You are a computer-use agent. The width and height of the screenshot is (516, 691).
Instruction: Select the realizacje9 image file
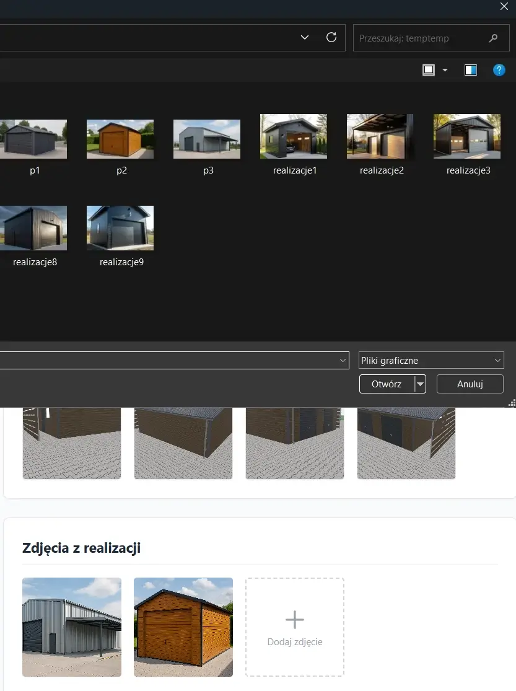click(120, 237)
